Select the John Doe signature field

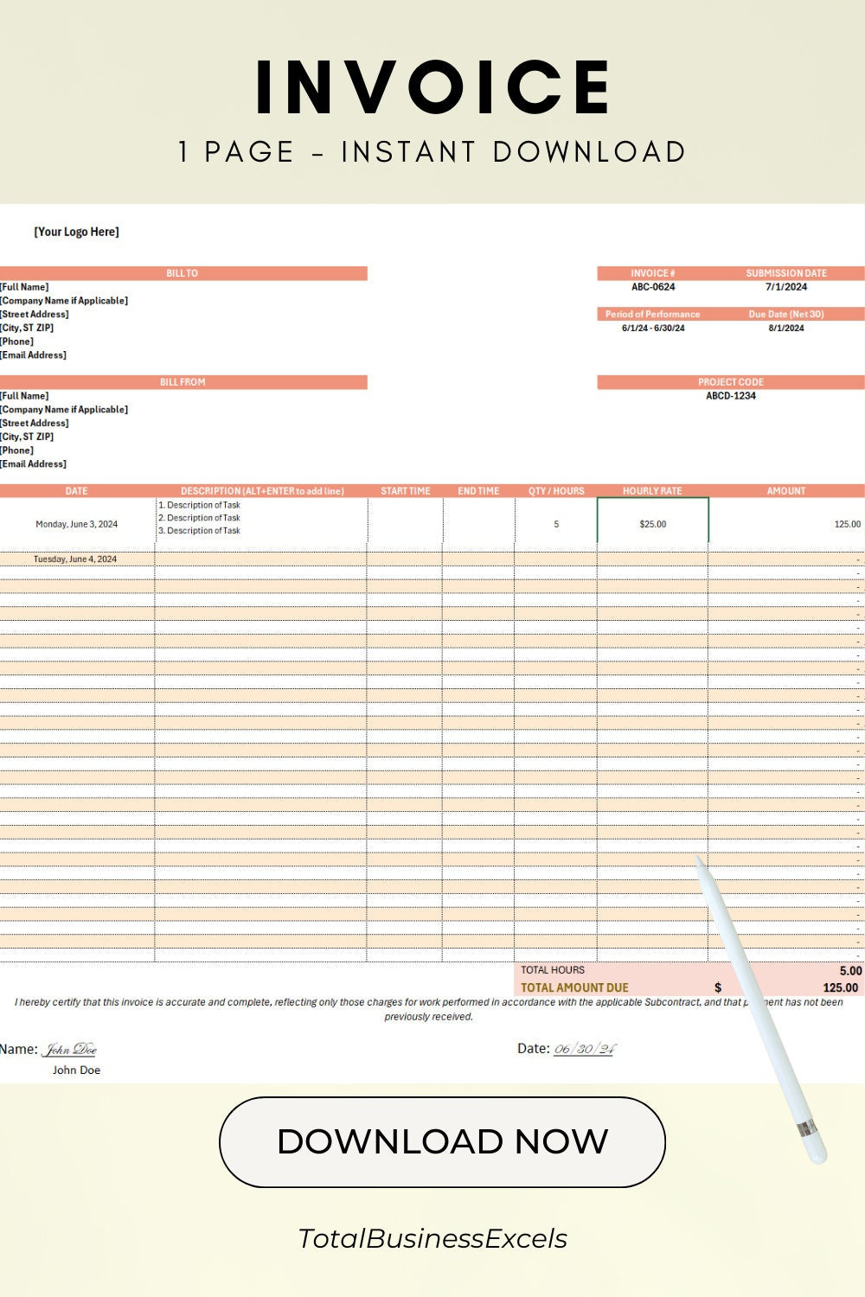pyautogui.click(x=71, y=1047)
